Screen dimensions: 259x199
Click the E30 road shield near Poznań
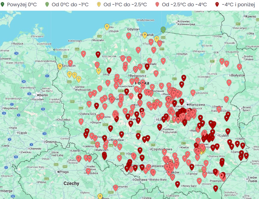coord(72,101)
